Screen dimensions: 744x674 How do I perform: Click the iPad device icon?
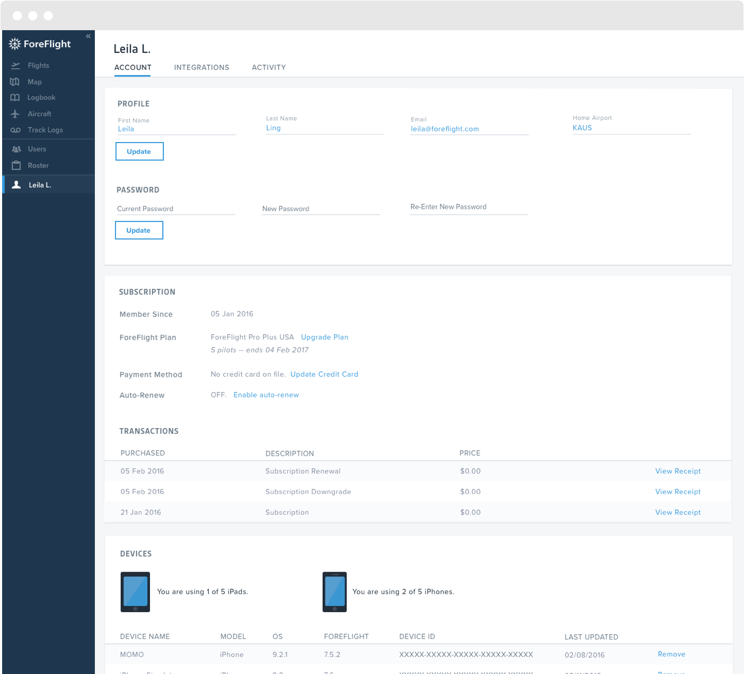tap(135, 592)
